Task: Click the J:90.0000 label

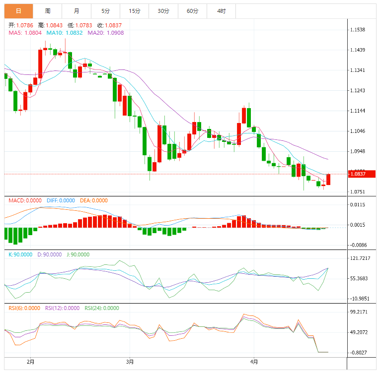Action: (78, 254)
